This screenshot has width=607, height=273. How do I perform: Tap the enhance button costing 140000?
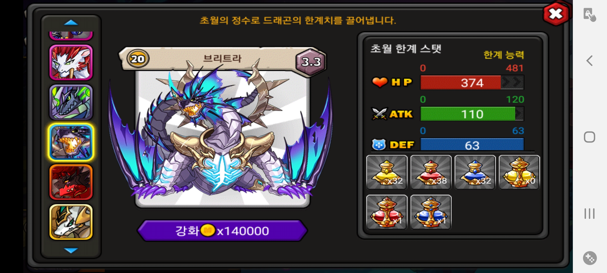coord(222,231)
